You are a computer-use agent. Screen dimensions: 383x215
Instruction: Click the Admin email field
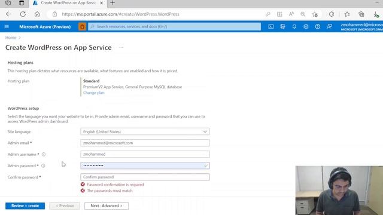pyautogui.click(x=145, y=143)
